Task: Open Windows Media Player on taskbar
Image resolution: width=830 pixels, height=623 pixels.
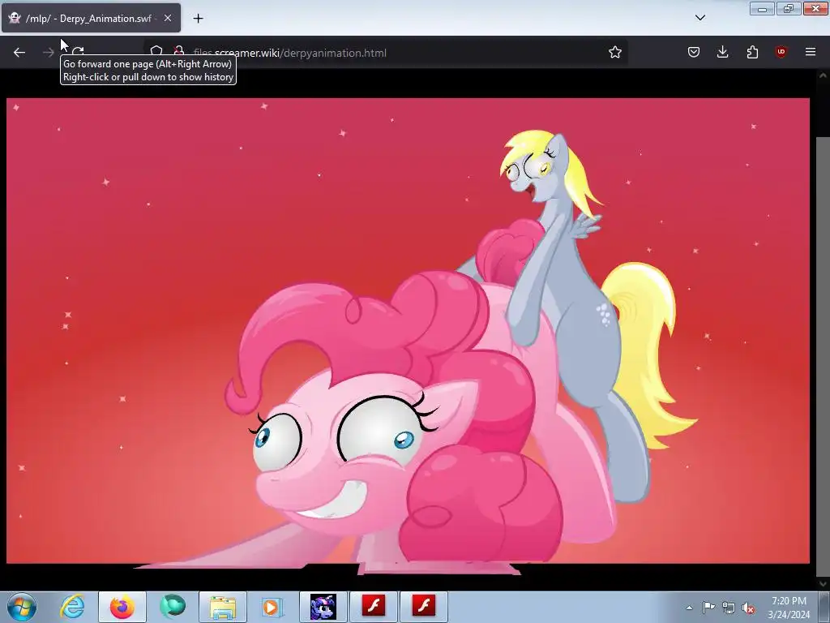Action: 272,607
